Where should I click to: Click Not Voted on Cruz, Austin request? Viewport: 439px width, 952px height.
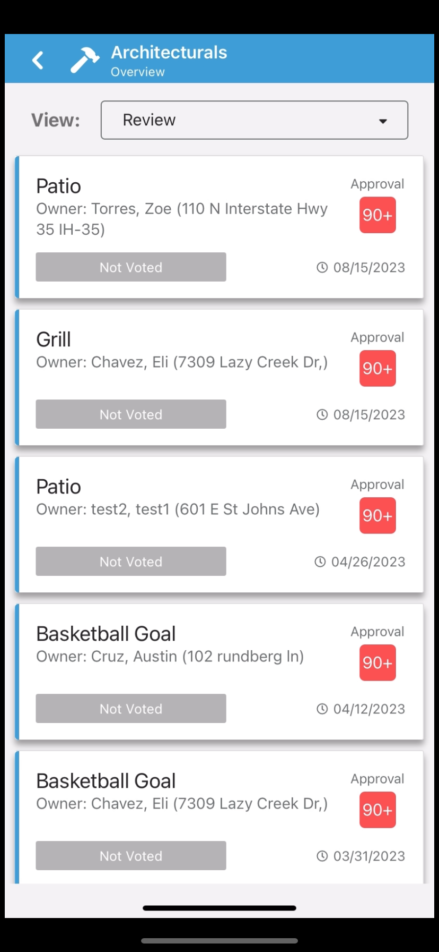point(131,708)
